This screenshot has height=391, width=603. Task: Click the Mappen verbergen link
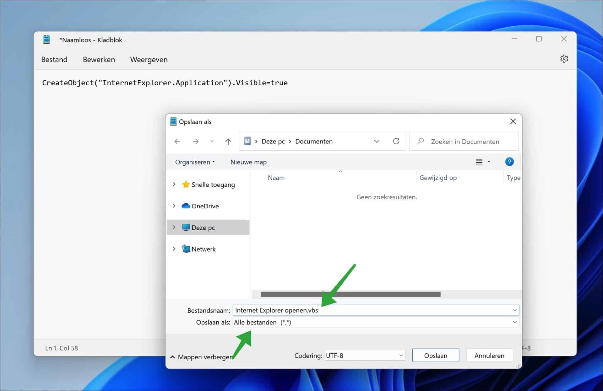point(204,357)
